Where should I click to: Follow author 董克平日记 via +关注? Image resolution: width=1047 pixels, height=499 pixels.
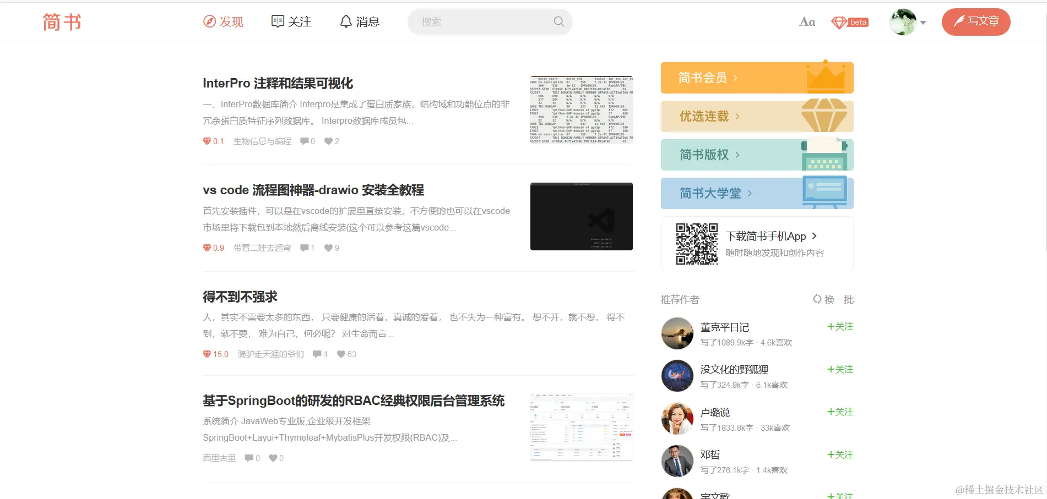[839, 326]
